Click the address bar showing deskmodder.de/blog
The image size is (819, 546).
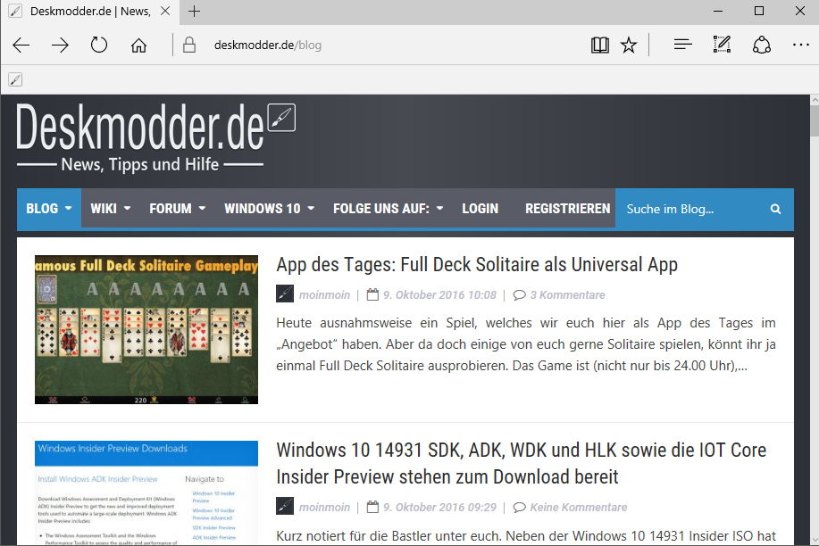[x=267, y=45]
